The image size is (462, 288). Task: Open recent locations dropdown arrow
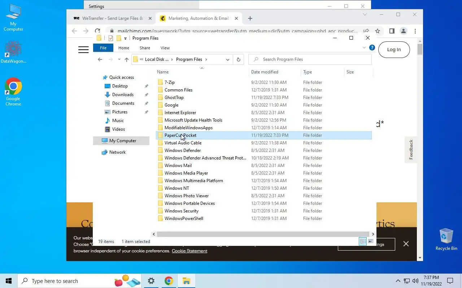[119, 59]
